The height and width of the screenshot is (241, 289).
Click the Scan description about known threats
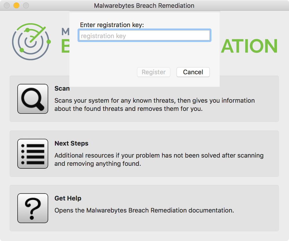pos(154,104)
